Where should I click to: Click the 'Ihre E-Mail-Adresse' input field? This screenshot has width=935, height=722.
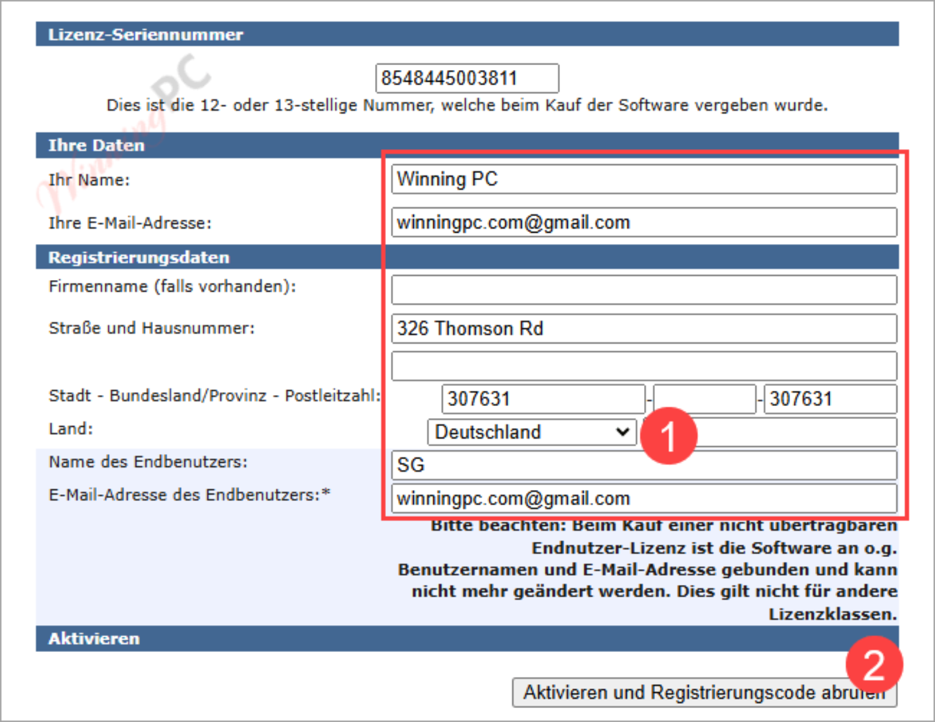pos(643,222)
